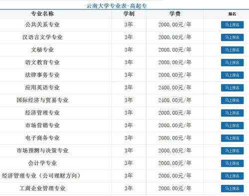Screen dimensions: 249x196
Task: Click 马上报名 for 市场营销专业
Action: [x=232, y=126]
